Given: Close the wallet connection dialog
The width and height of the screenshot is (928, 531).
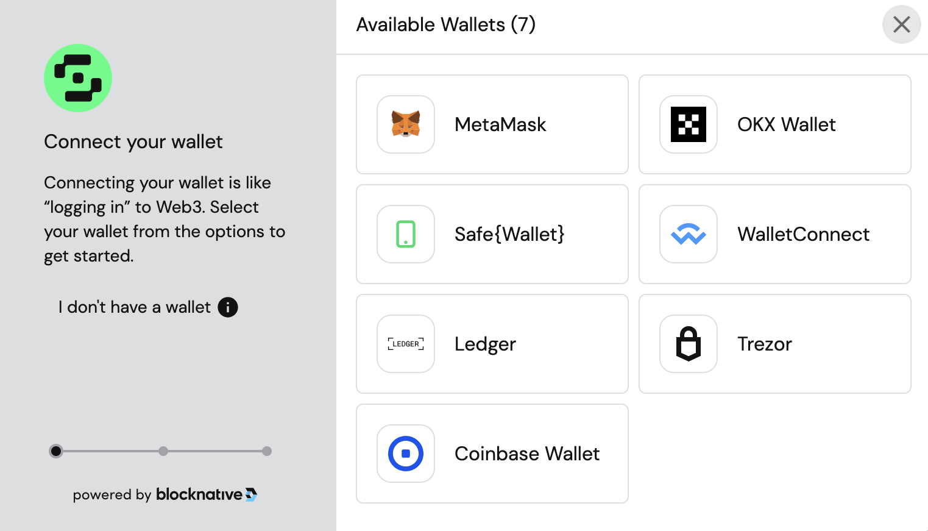Looking at the screenshot, I should [x=901, y=24].
